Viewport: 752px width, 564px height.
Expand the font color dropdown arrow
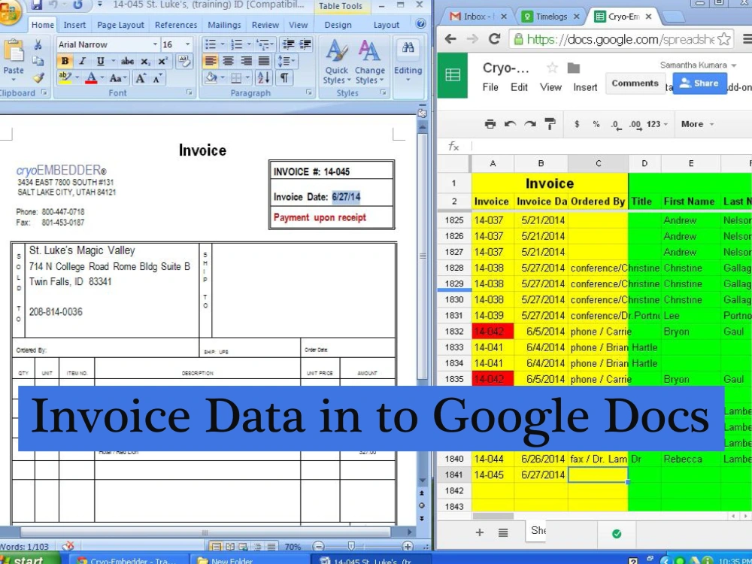tap(102, 77)
